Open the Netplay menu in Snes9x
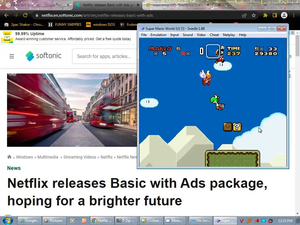 pyautogui.click(x=229, y=35)
